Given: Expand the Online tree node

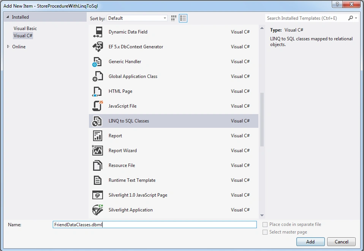Looking at the screenshot, I should 8,46.
